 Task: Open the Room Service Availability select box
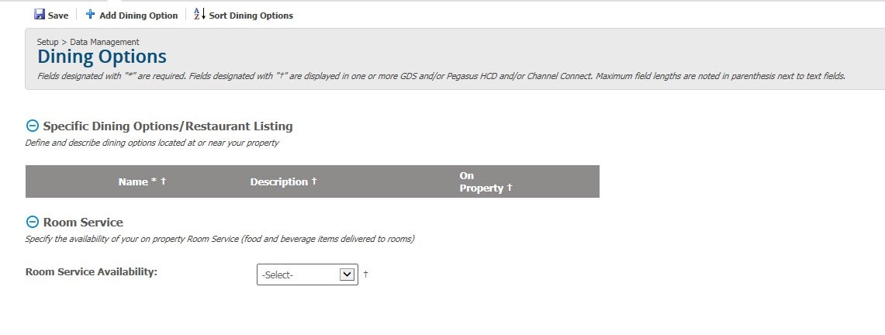pyautogui.click(x=307, y=275)
